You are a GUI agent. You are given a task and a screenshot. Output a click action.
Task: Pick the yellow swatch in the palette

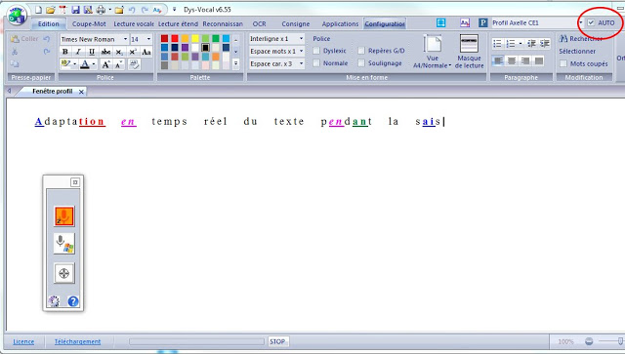(195, 39)
